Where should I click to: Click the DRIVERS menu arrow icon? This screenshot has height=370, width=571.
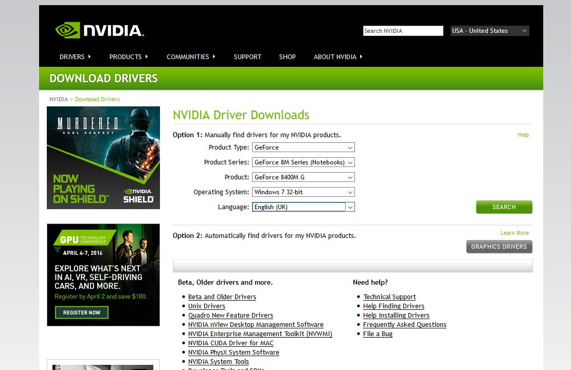coord(89,57)
